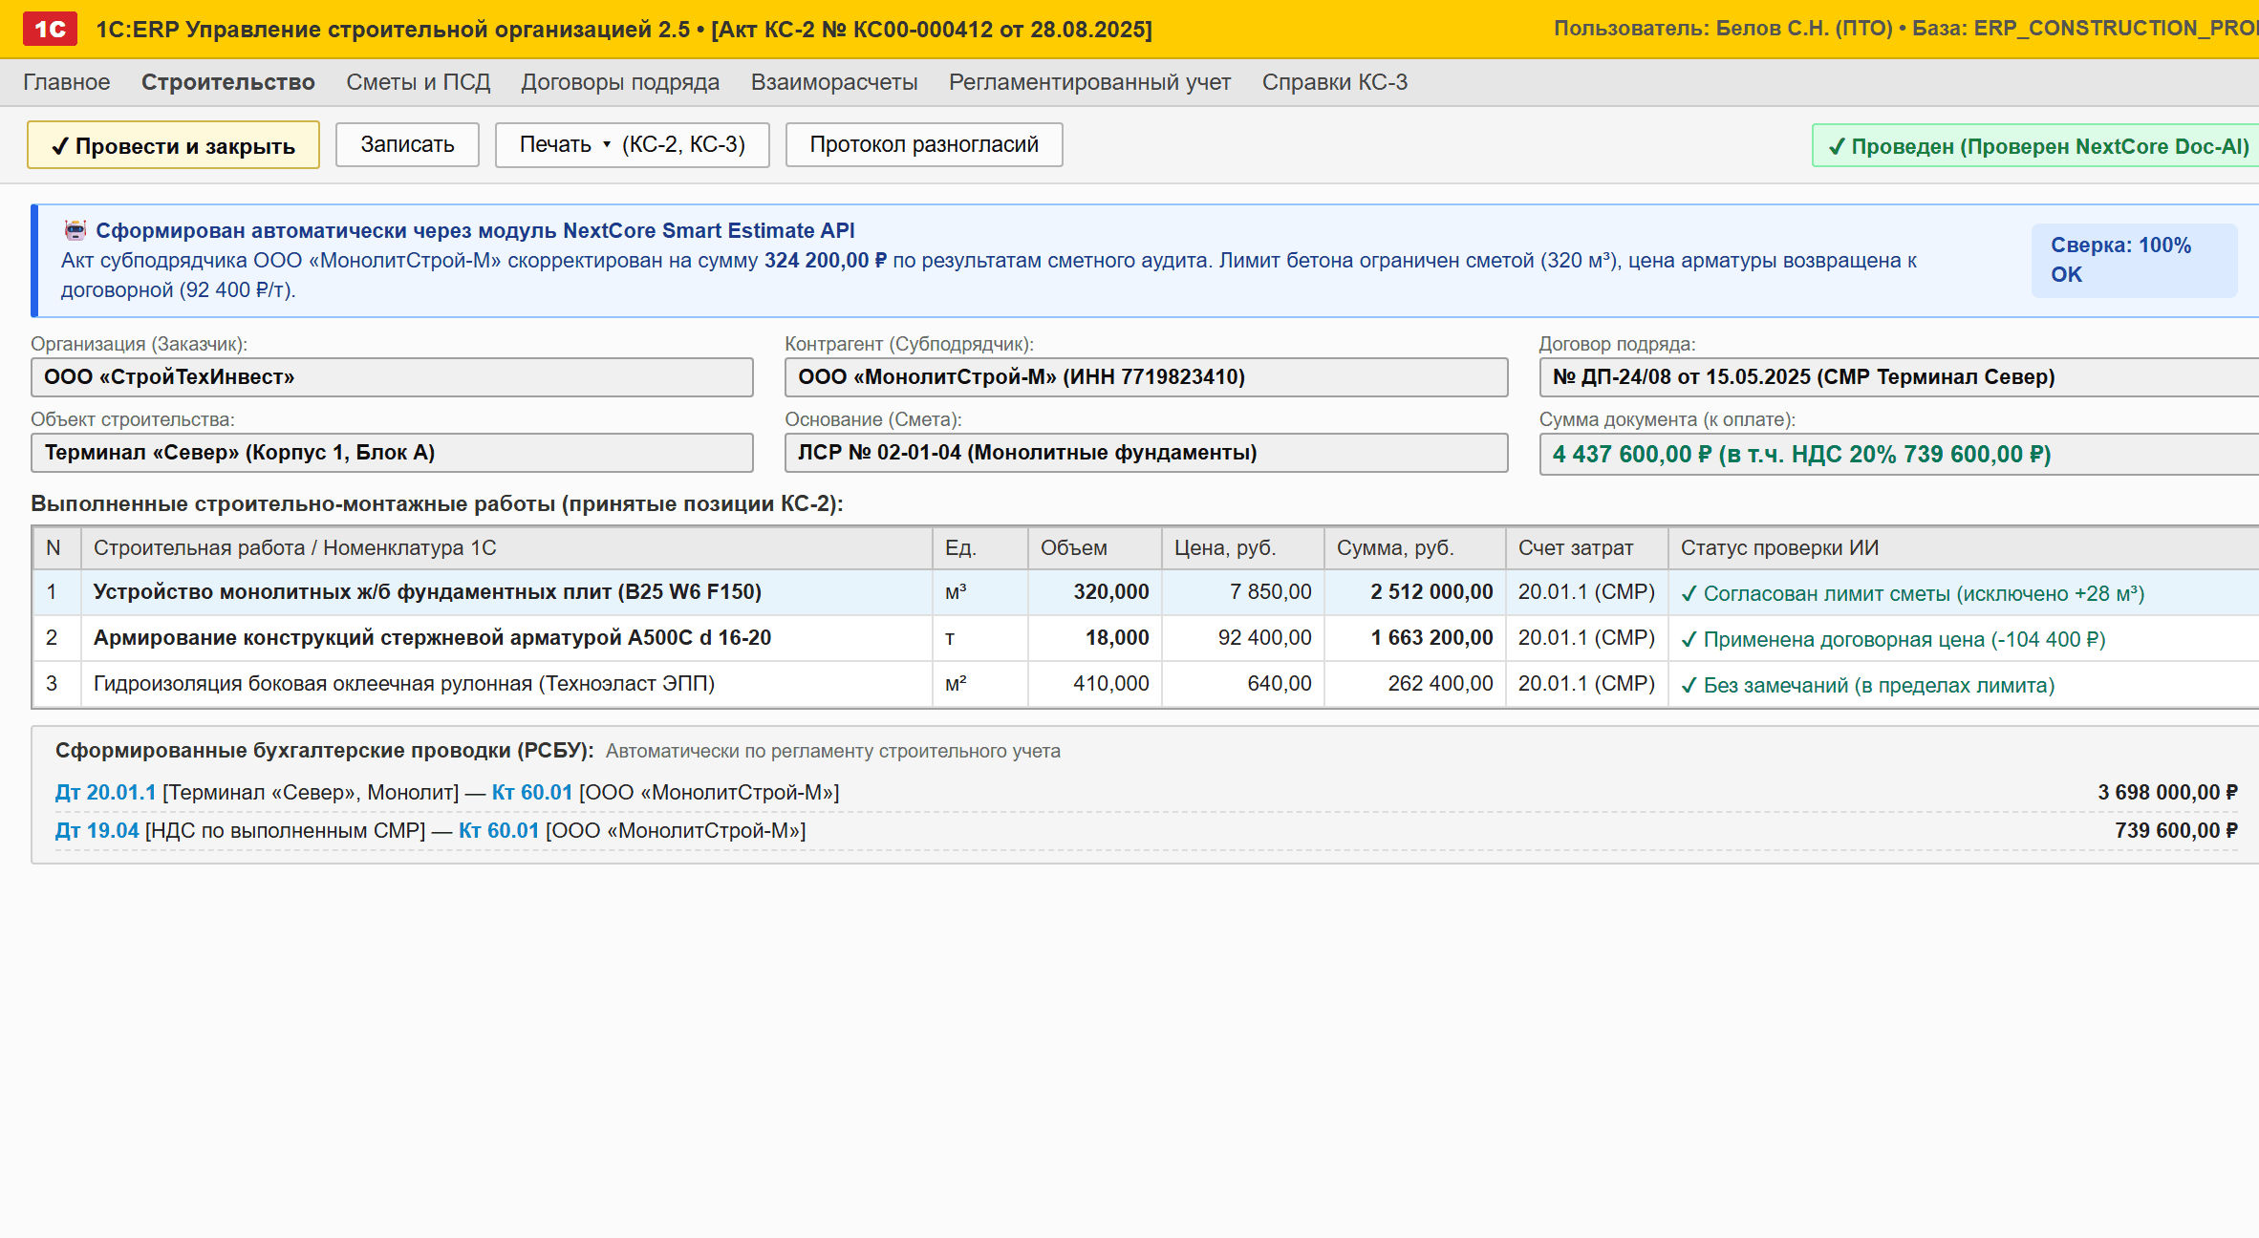The height and width of the screenshot is (1238, 2259).
Task: Switch to Справки КС-3 section
Action: point(1334,82)
